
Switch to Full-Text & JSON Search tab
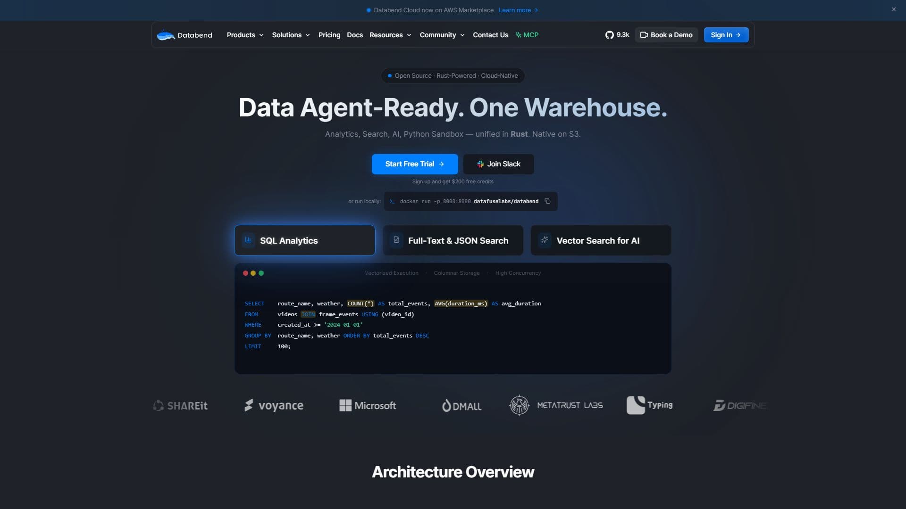click(453, 240)
